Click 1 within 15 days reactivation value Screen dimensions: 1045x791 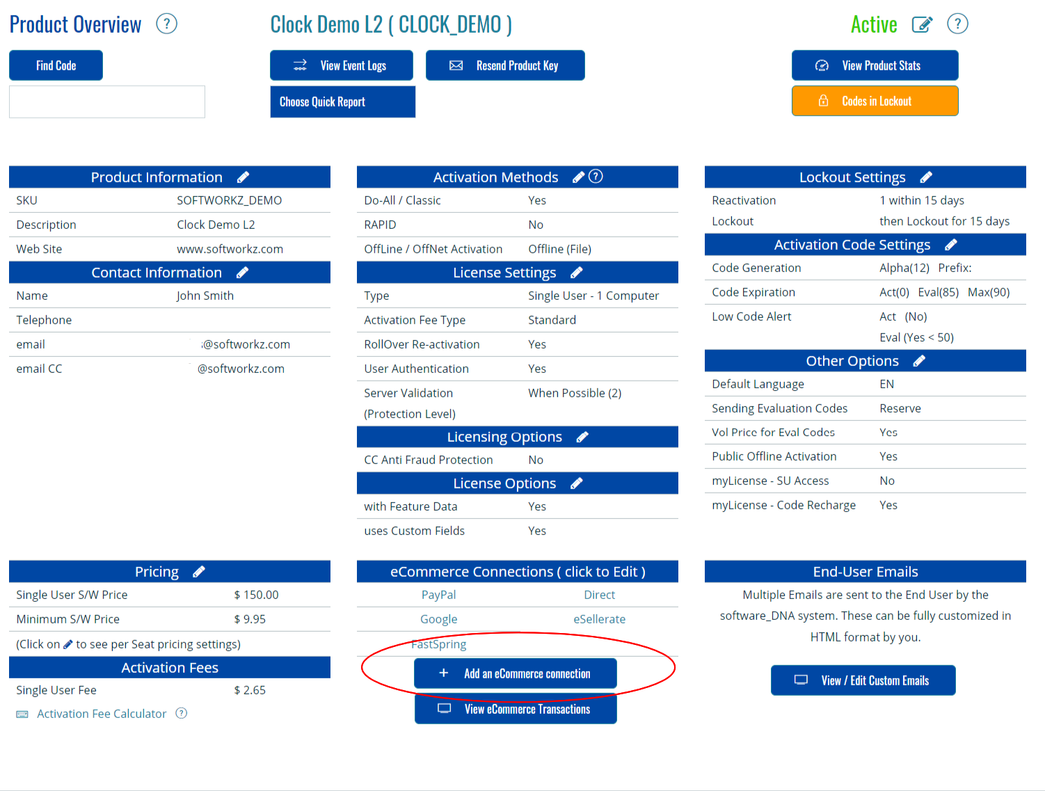(x=922, y=200)
